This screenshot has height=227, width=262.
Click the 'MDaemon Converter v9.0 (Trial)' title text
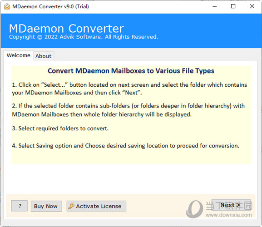click(50, 6)
